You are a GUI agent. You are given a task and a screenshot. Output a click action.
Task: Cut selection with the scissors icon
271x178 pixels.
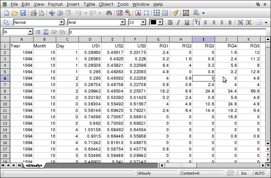pyautogui.click(x=52, y=13)
